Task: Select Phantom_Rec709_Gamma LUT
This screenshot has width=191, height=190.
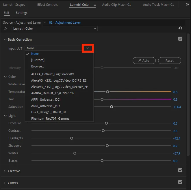Action: pyautogui.click(x=59, y=118)
